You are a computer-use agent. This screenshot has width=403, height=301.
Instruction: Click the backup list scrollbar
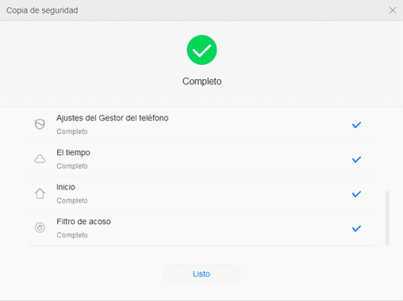click(387, 218)
